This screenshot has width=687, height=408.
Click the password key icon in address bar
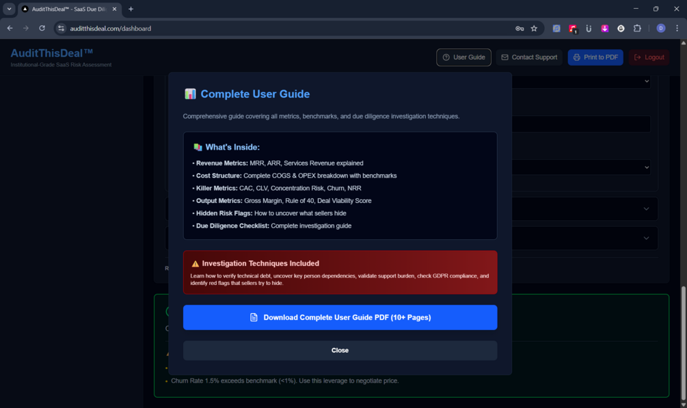coord(520,29)
